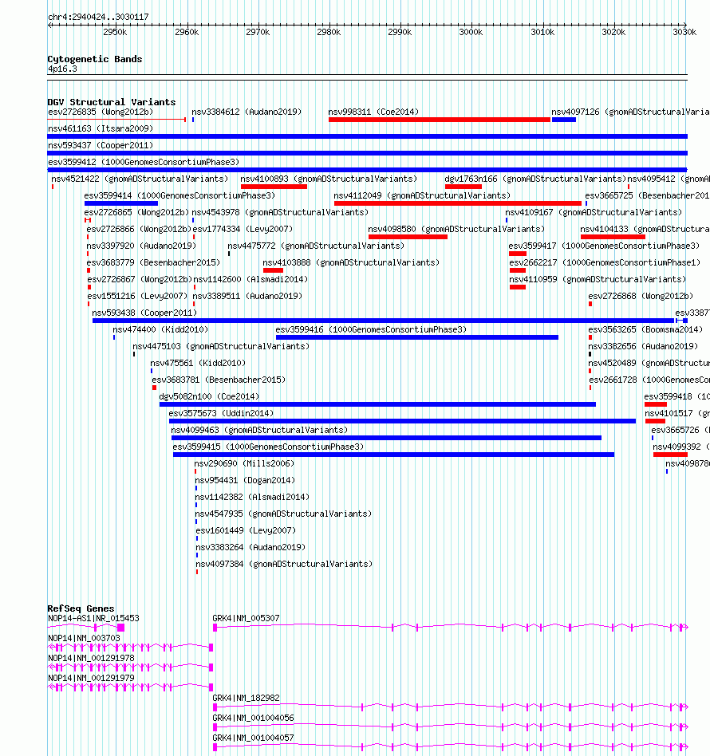Click nsv4475772 (gnomADStructuralVariants) label
Image resolution: width=710 pixels, height=756 pixels.
[x=317, y=246]
